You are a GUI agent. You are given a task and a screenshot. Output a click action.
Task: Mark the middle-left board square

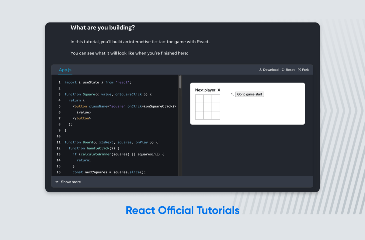click(x=200, y=107)
